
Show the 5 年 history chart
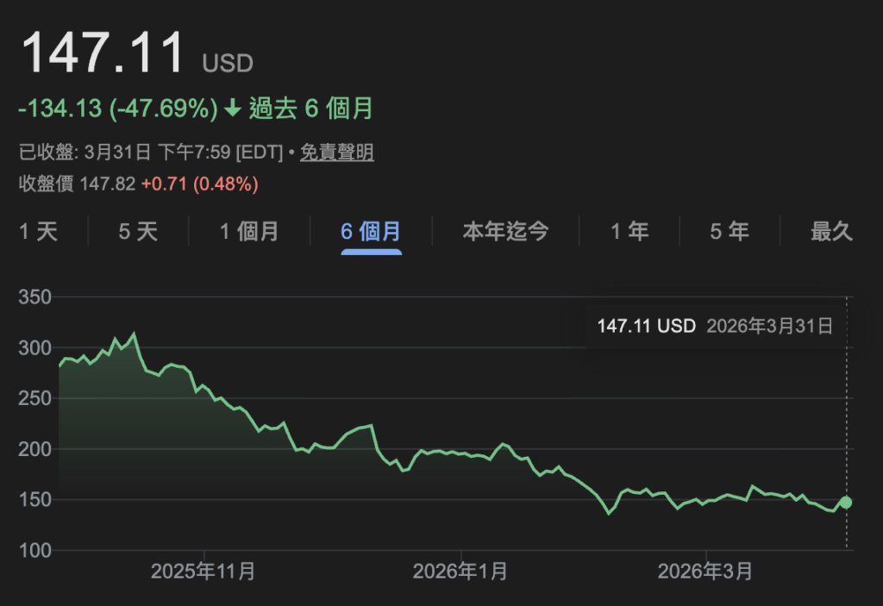pos(729,231)
